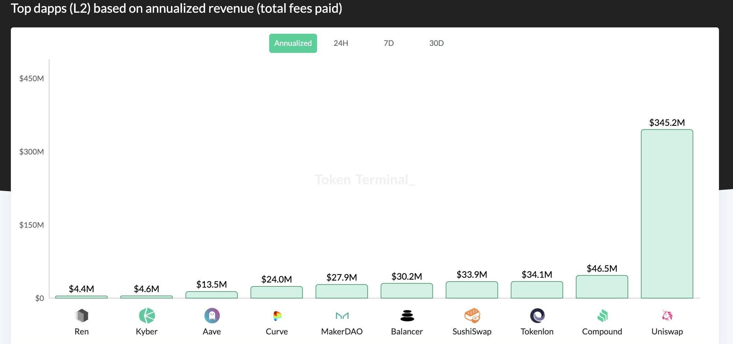Click the Ren protocol logo icon
Screen dimensions: 733x344
[82, 316]
